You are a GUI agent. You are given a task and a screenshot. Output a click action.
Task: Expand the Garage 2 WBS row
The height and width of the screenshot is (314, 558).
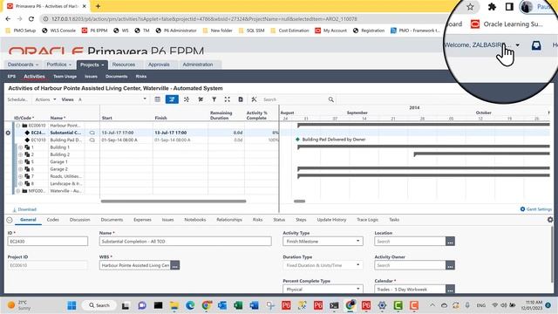[20, 169]
